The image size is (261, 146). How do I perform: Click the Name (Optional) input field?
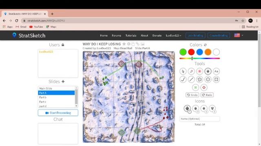click(199, 119)
